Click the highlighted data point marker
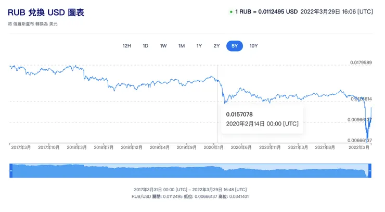Image resolution: width=385 pixels, height=212 pixels. (217, 81)
